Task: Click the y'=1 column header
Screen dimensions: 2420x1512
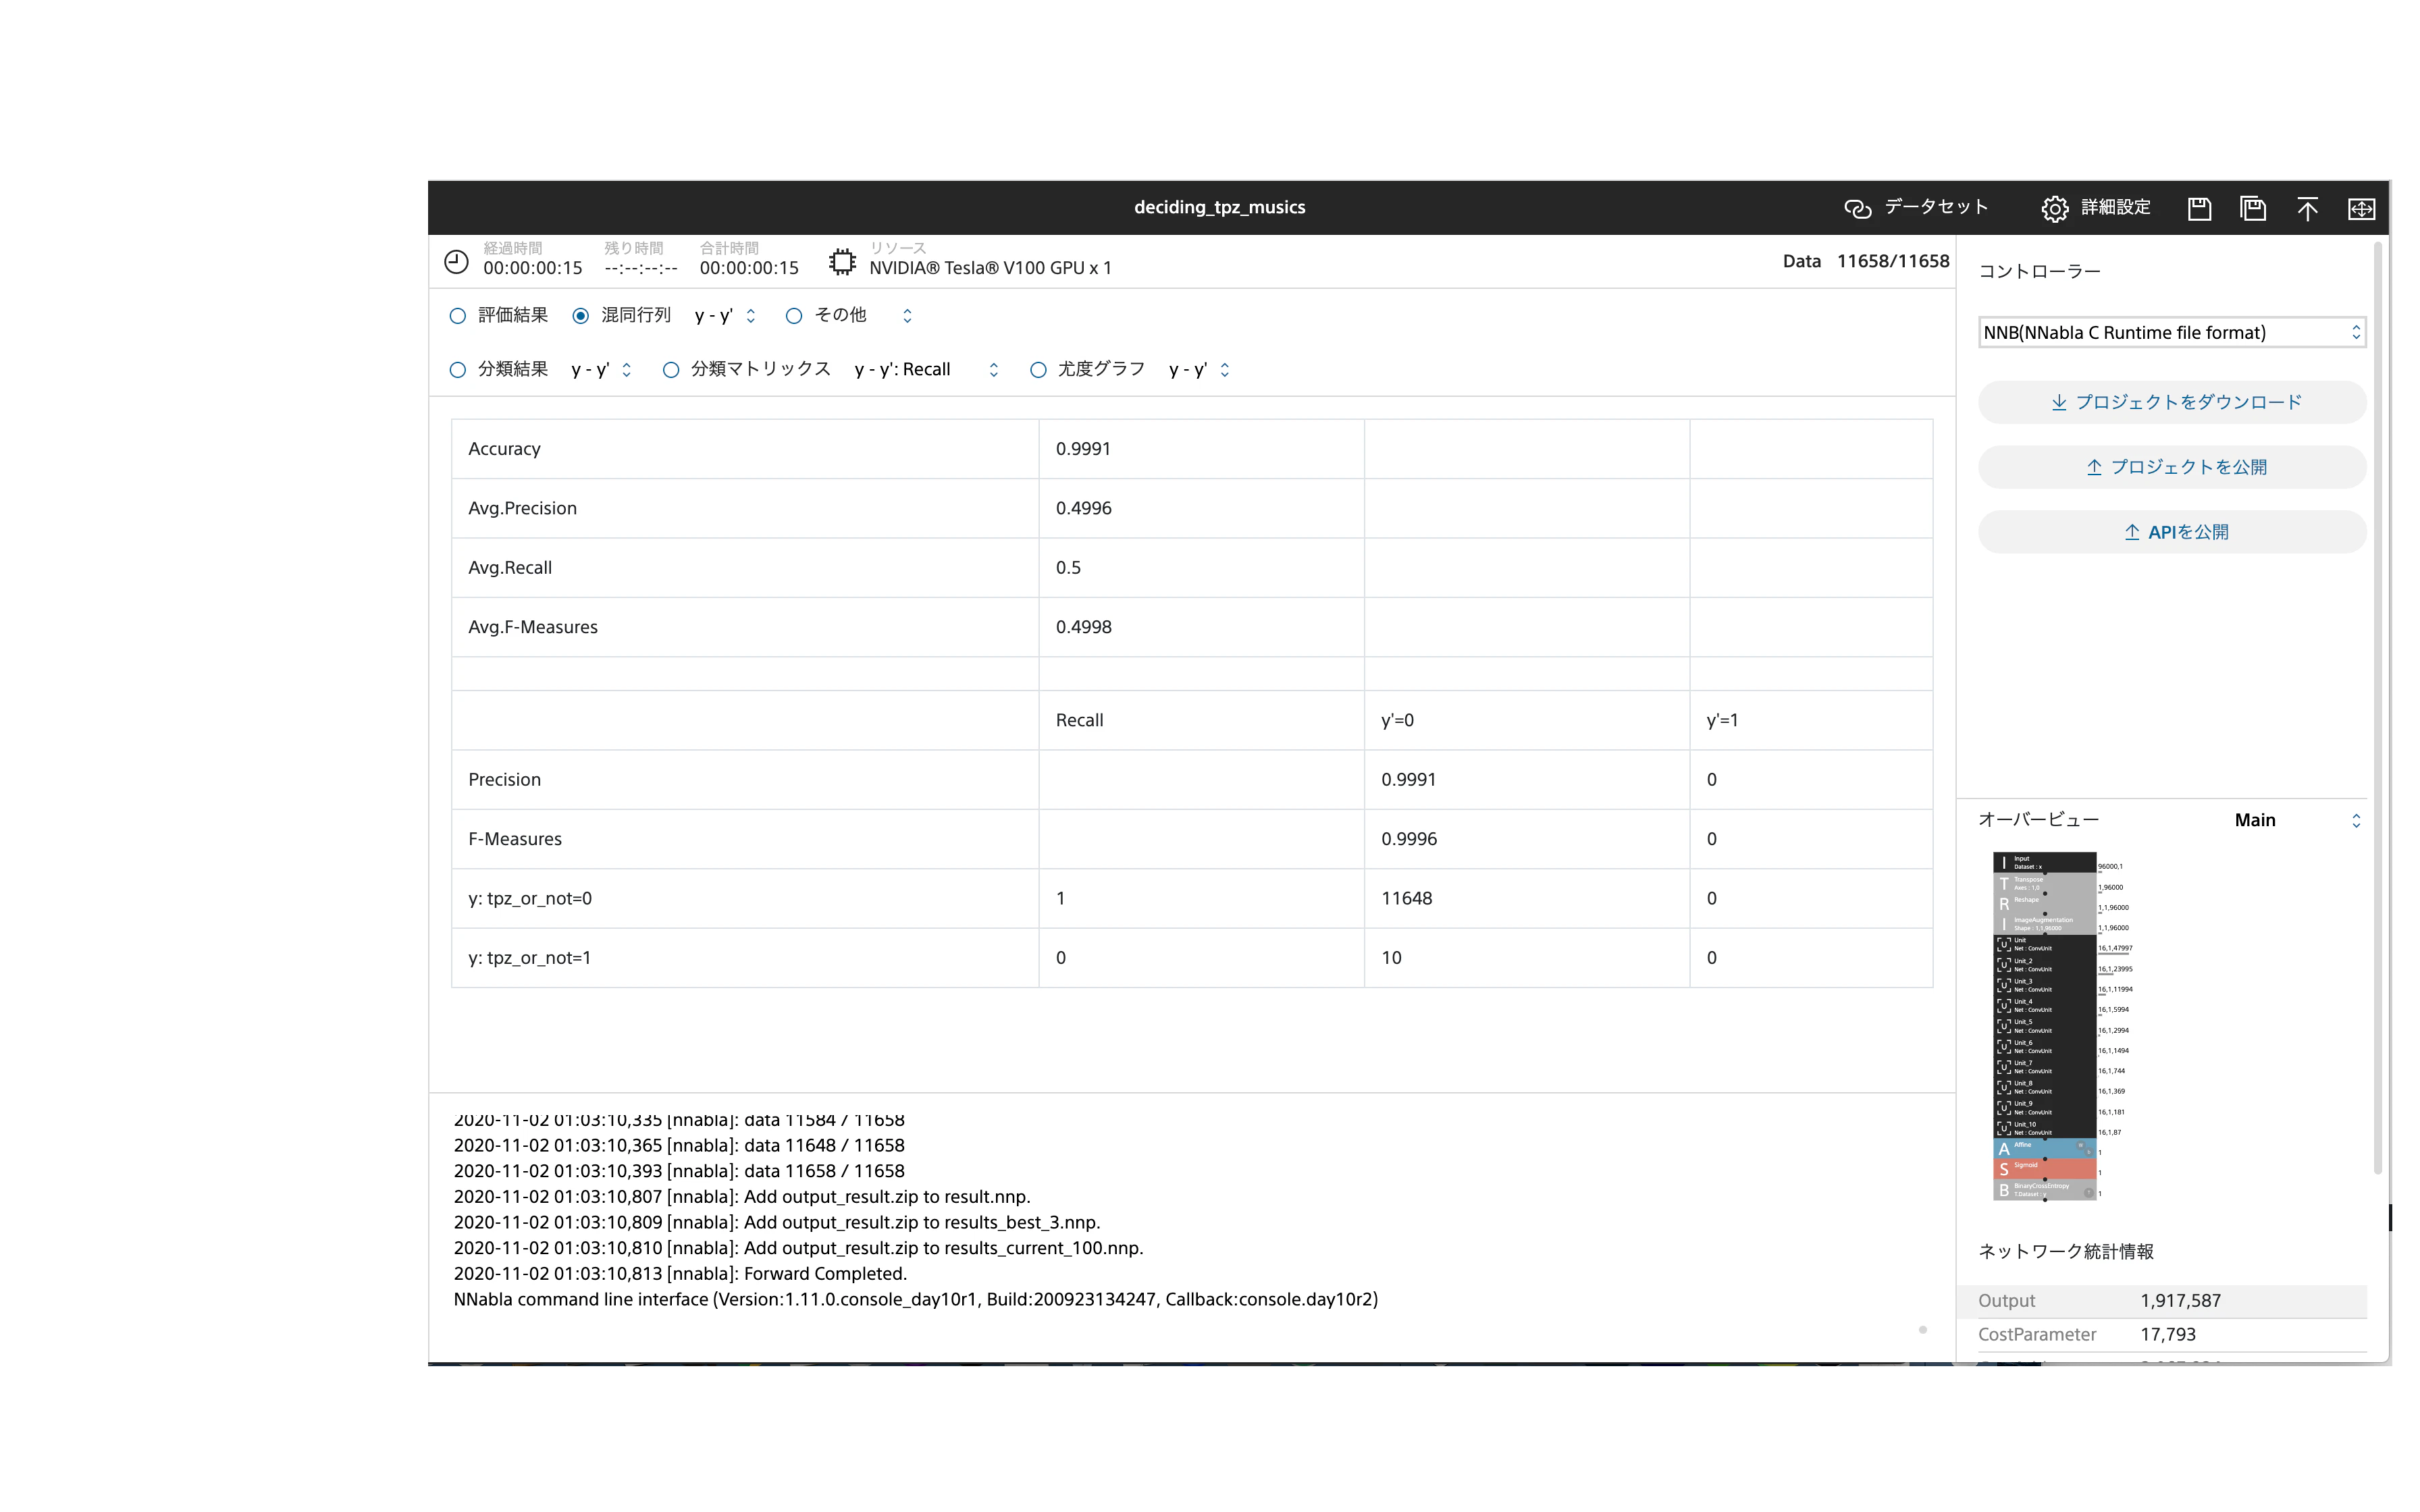Action: (1722, 720)
